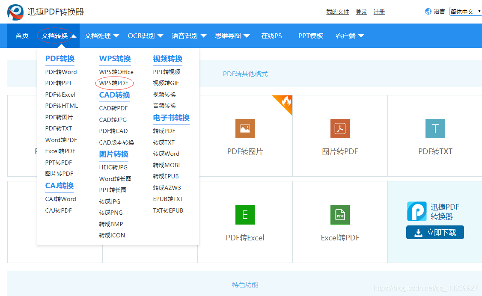The width and height of the screenshot is (482, 296).
Task: Select 转成Word ebook menu entry
Action: click(x=166, y=154)
